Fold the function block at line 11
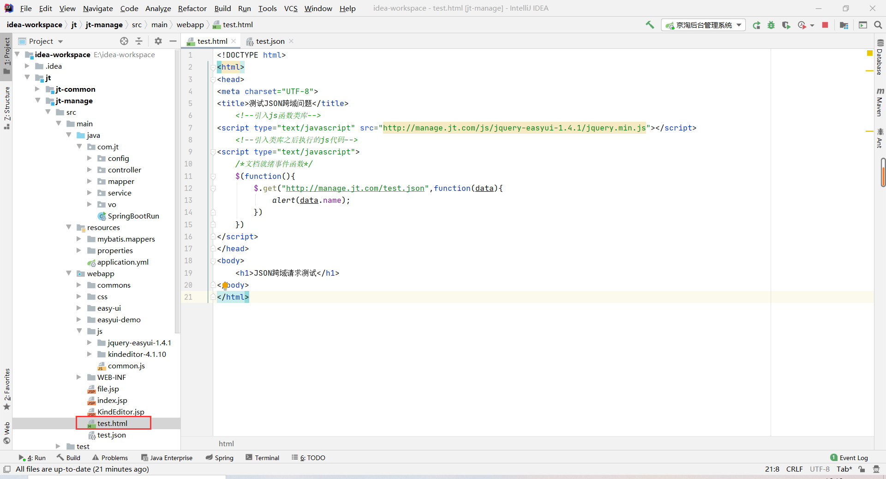 pos(213,176)
